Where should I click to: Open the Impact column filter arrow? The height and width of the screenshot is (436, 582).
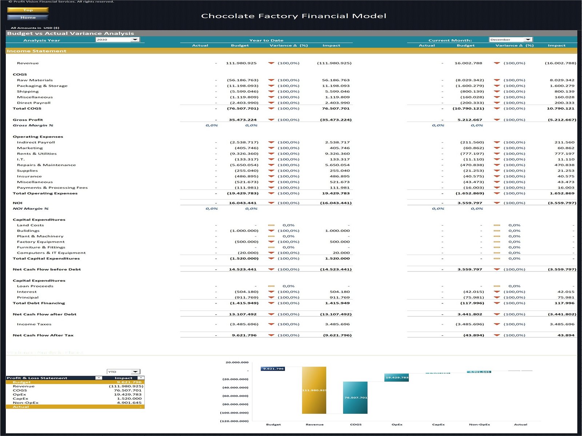tap(140, 378)
